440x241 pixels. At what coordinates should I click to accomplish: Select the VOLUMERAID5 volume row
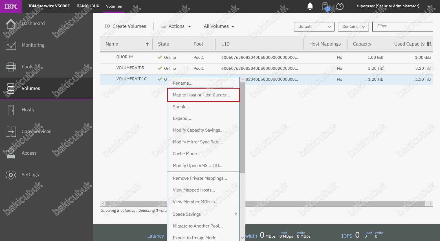[267, 68]
